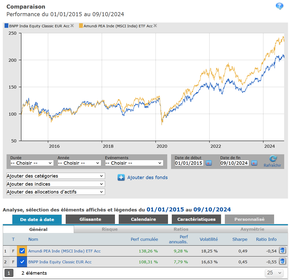The image size is (289, 280).
Task: Remove Amundi PEA Inde ETF from chart
Action: (155, 26)
